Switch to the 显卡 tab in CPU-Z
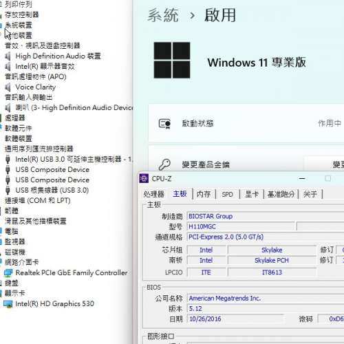The width and height of the screenshot is (344, 344). (252, 194)
